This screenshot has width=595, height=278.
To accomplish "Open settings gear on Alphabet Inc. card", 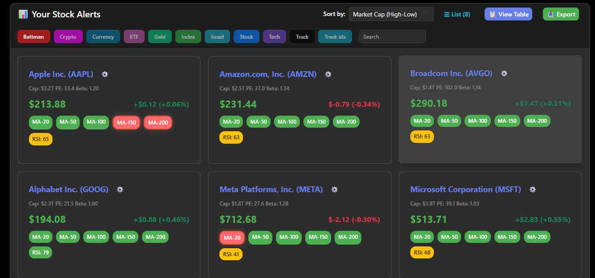I will (x=120, y=189).
